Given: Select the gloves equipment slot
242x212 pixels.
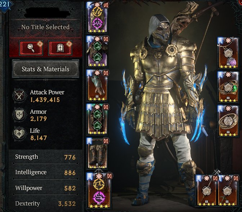Looking at the screenshot, I should pyautogui.click(x=97, y=85).
